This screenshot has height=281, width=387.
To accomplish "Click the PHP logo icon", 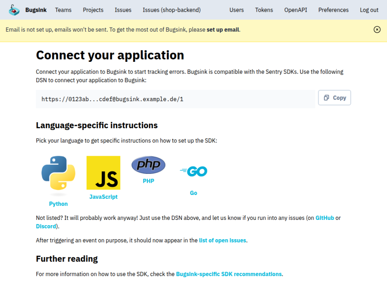I will 148,165.
